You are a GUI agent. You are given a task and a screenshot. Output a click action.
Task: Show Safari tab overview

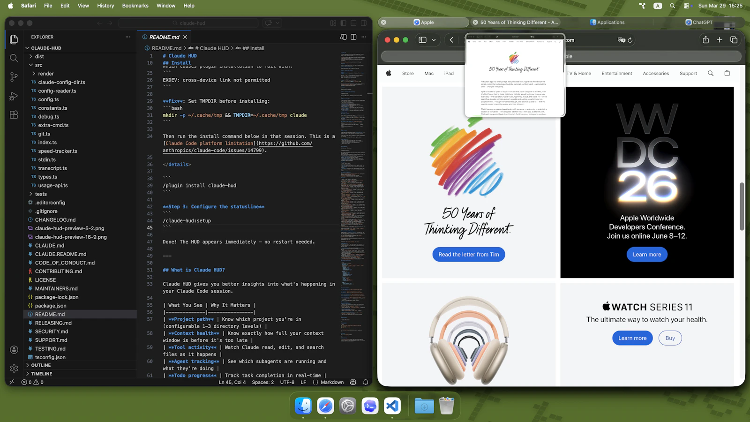click(x=734, y=40)
